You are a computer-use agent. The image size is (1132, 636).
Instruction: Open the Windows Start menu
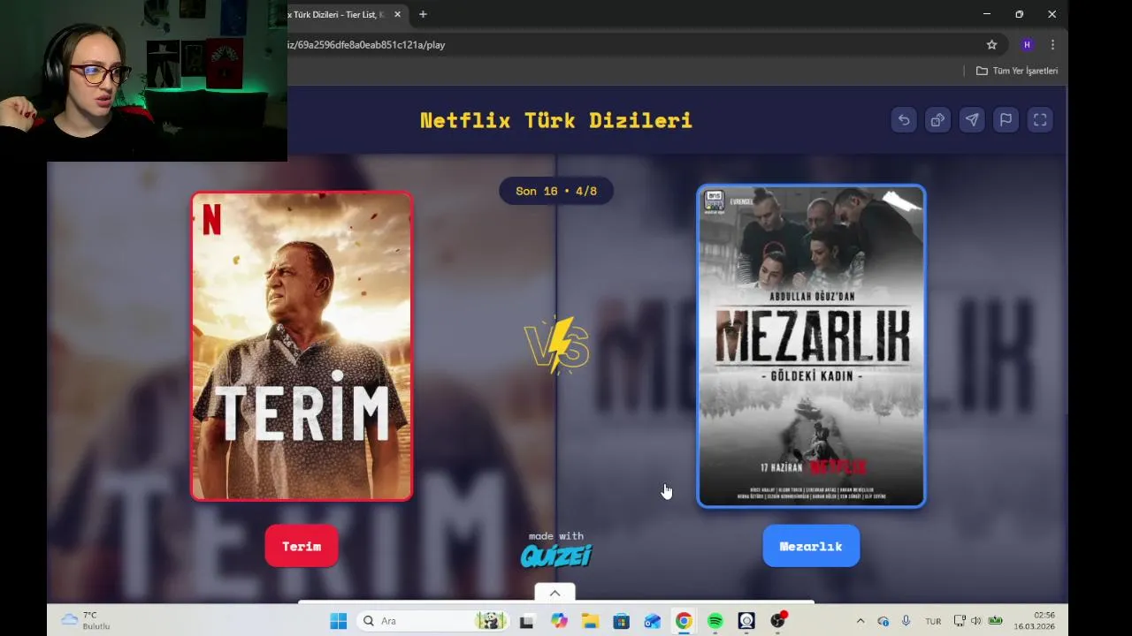(x=338, y=621)
